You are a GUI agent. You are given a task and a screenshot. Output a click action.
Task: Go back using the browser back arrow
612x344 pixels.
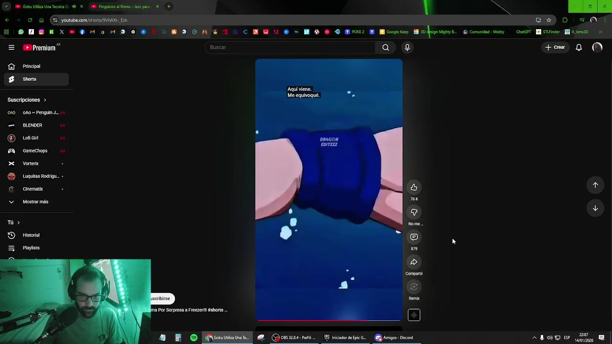(7, 20)
